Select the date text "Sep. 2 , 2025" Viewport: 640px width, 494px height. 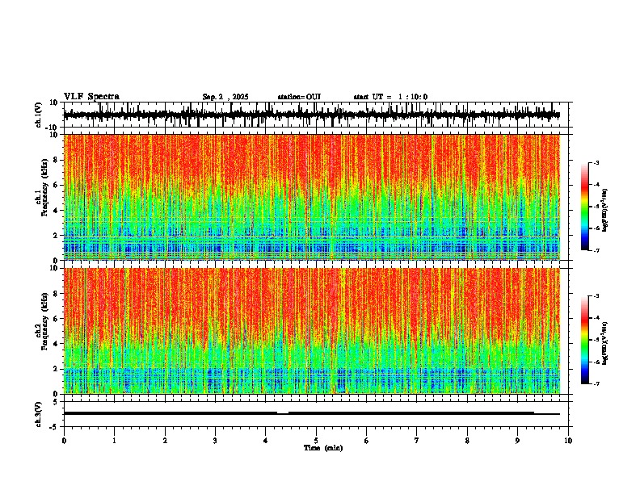[x=225, y=97]
